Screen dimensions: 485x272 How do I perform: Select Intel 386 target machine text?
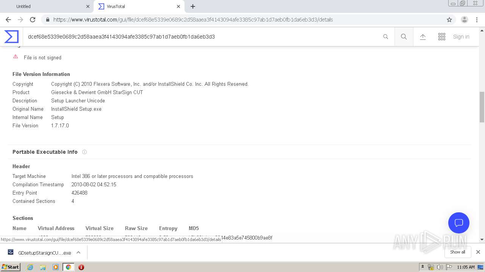(132, 176)
